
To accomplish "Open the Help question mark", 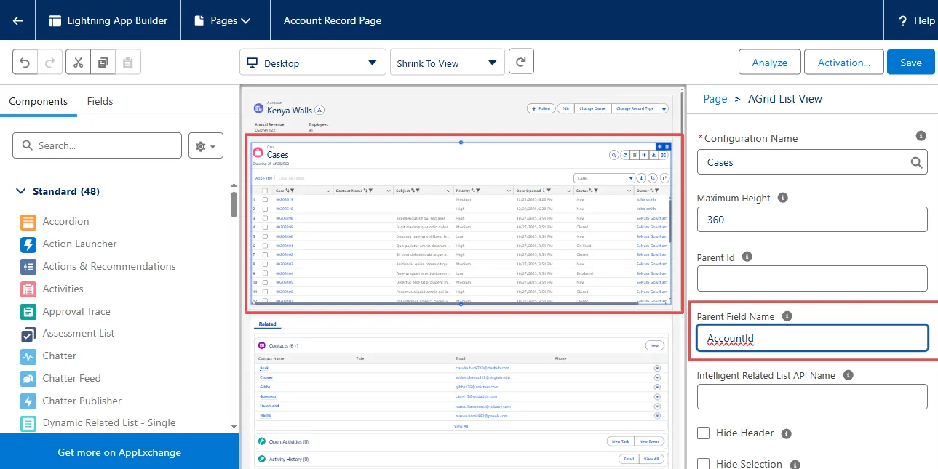I will pos(902,20).
